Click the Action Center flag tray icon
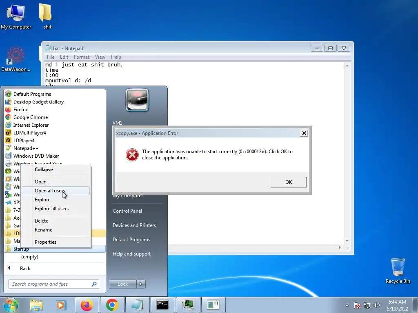 (357, 306)
